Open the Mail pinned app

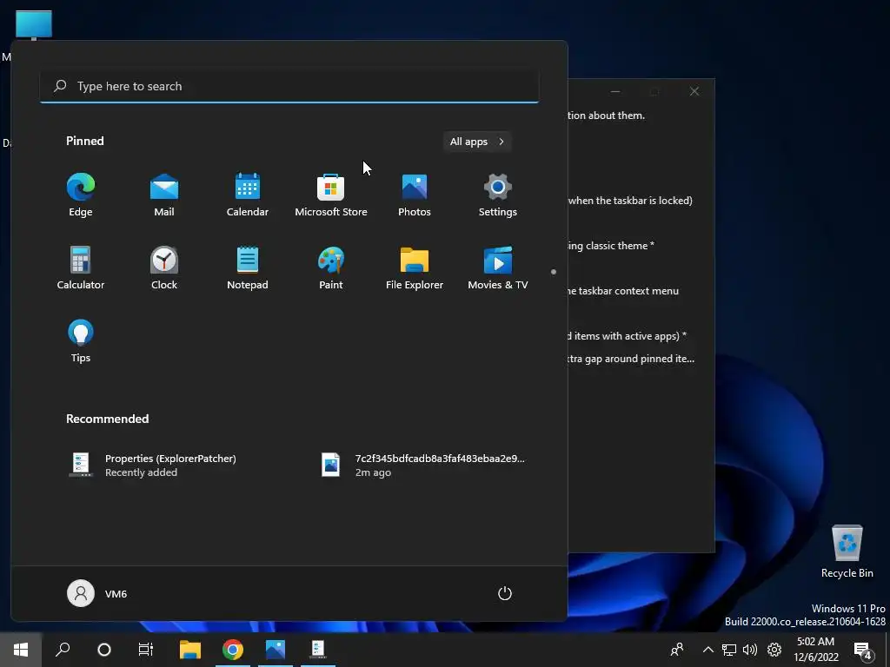point(164,195)
